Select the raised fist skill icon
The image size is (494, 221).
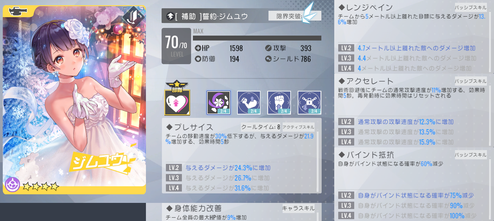pos(279,103)
